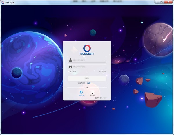
Task: Click the user avatar icon beside account field
Action: [70, 60]
